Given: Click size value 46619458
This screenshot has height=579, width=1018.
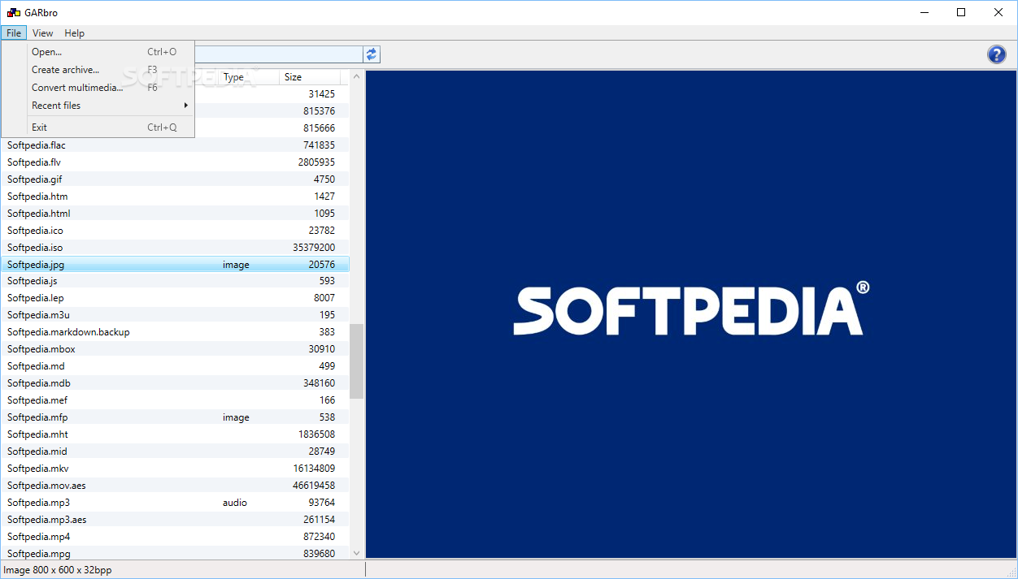Looking at the screenshot, I should [314, 486].
